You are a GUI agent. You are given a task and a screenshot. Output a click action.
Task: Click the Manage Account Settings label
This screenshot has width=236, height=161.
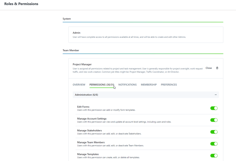[92, 118]
